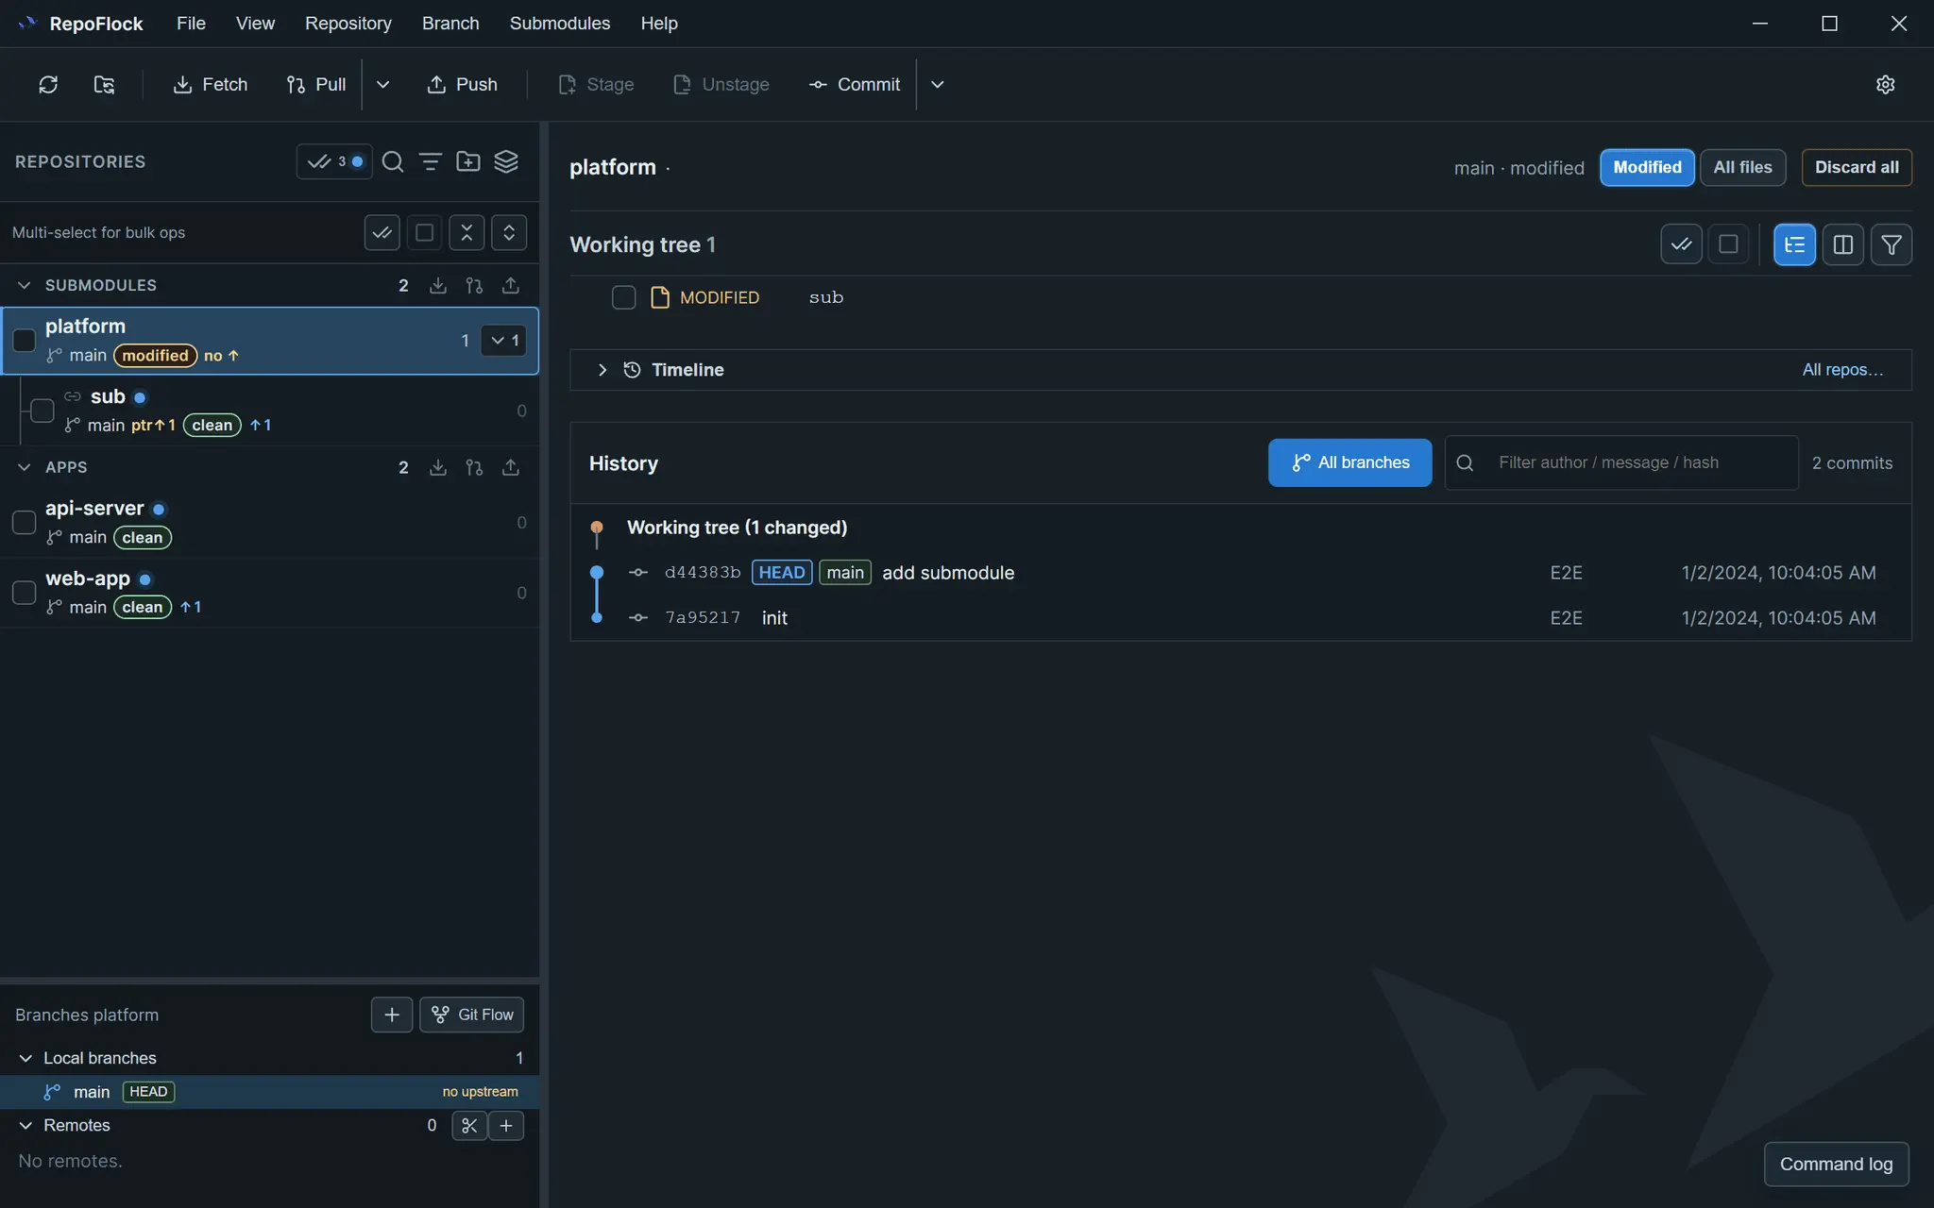The width and height of the screenshot is (1934, 1208).
Task: Click the add repository folder icon
Action: (468, 161)
